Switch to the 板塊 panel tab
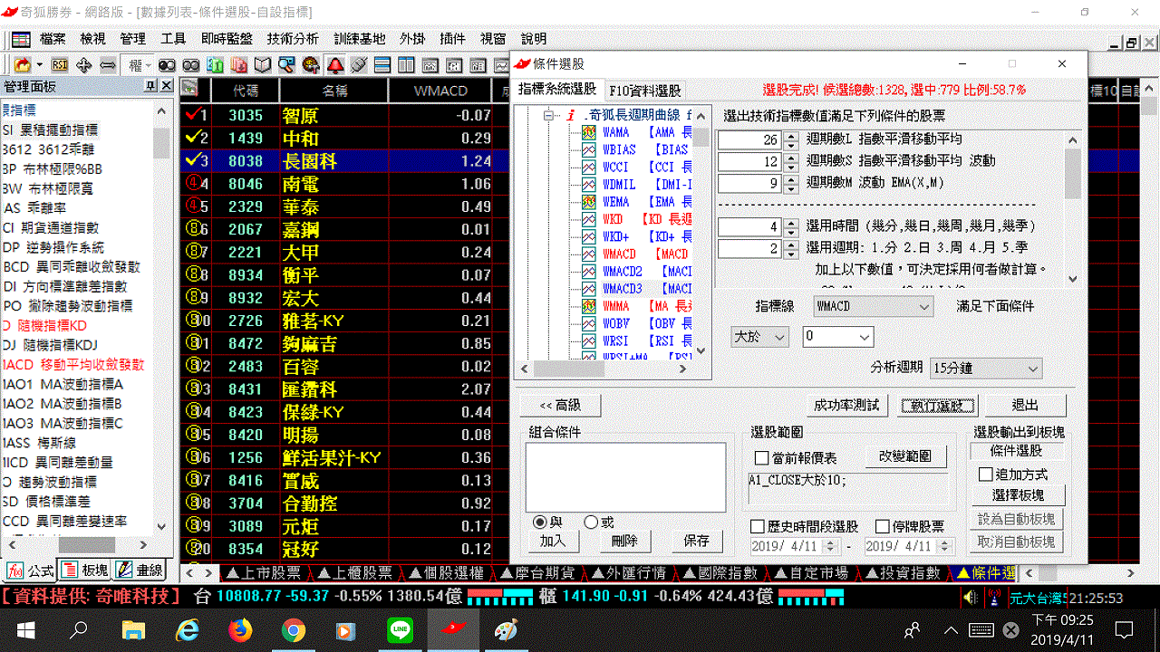The height and width of the screenshot is (652, 1160). pyautogui.click(x=85, y=570)
